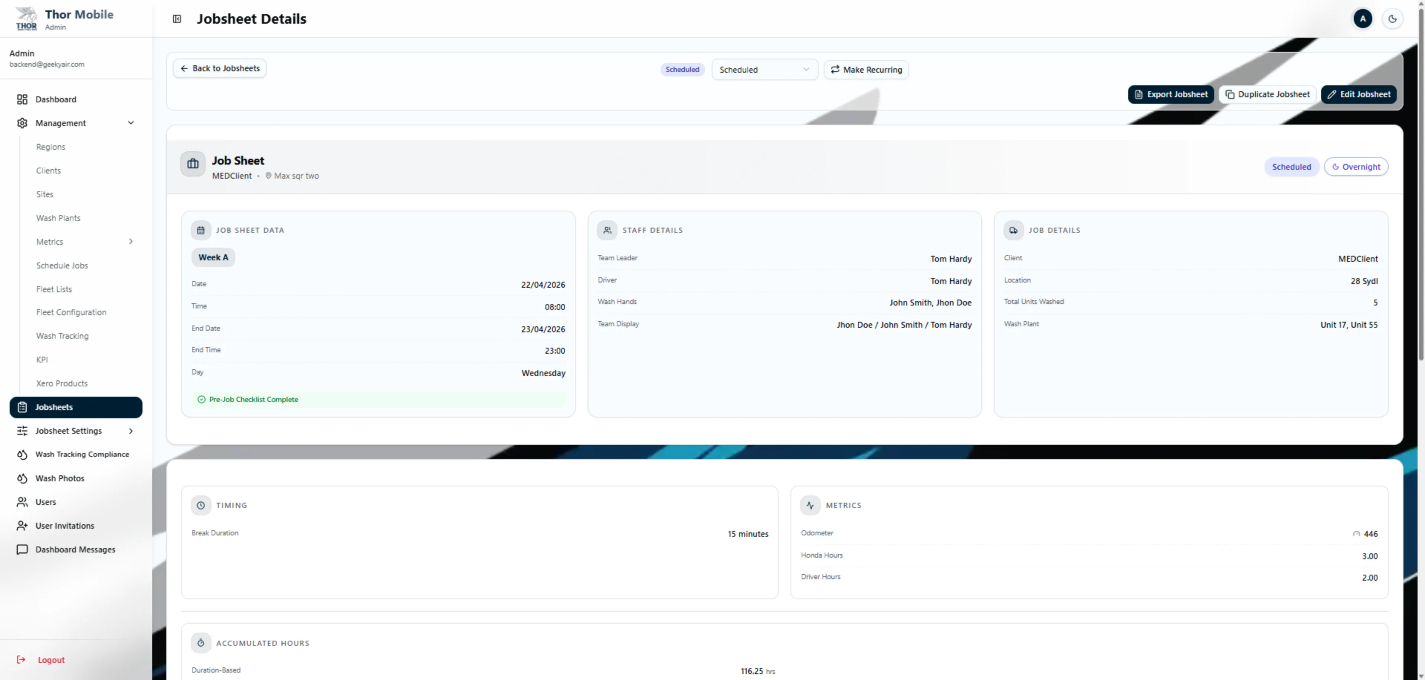This screenshot has width=1425, height=680.
Task: Click the admin email backend@geekyair.com
Action: click(x=47, y=65)
